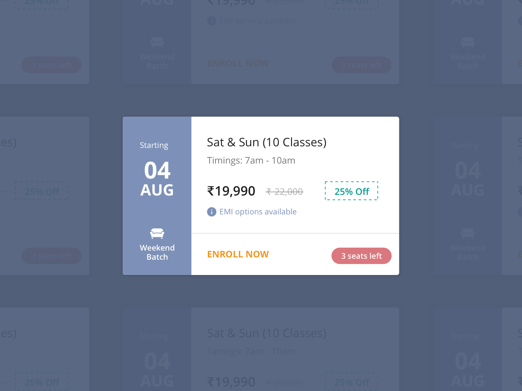Click the 25% Off badge on the left faded card

pyautogui.click(x=41, y=191)
